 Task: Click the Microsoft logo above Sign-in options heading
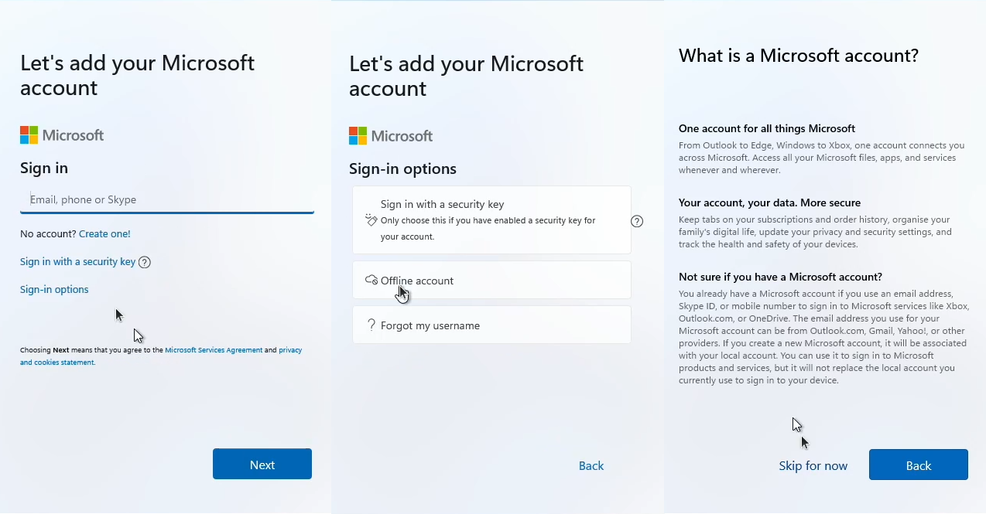click(x=391, y=136)
